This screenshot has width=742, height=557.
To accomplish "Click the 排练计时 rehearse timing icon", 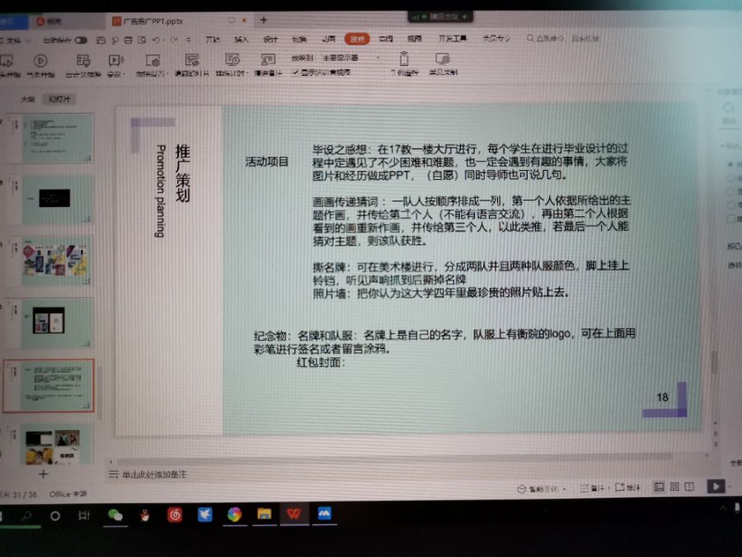I will pyautogui.click(x=233, y=60).
